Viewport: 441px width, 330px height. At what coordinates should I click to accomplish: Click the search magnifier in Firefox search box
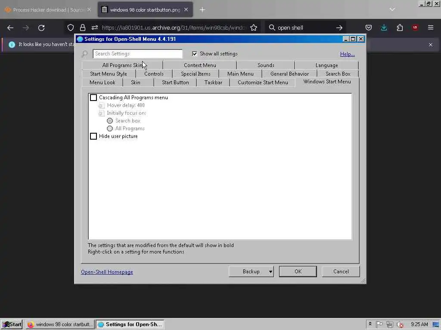pyautogui.click(x=272, y=27)
